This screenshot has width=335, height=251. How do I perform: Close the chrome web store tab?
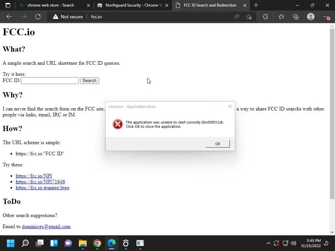(88, 6)
